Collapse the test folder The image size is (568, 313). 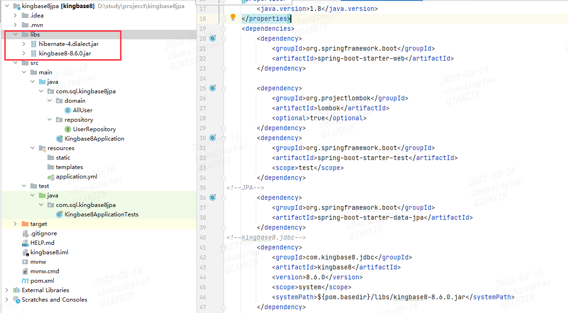click(x=24, y=186)
